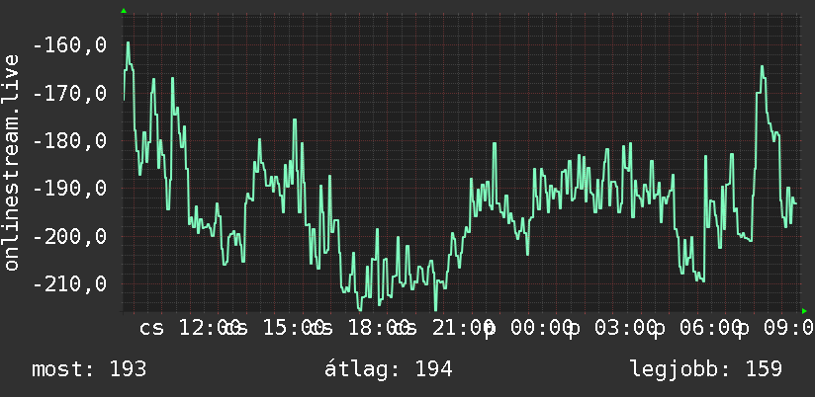Click the 'legjobb: 159' statistic
This screenshot has height=397, width=815.
(x=706, y=369)
